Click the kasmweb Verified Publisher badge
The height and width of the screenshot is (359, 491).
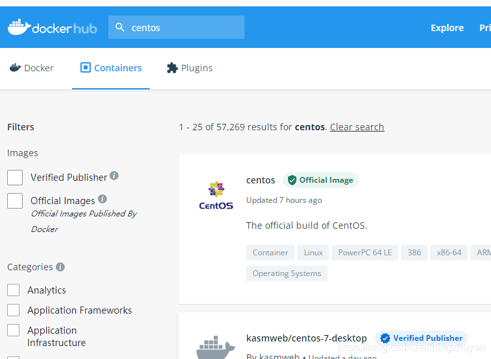click(x=421, y=338)
